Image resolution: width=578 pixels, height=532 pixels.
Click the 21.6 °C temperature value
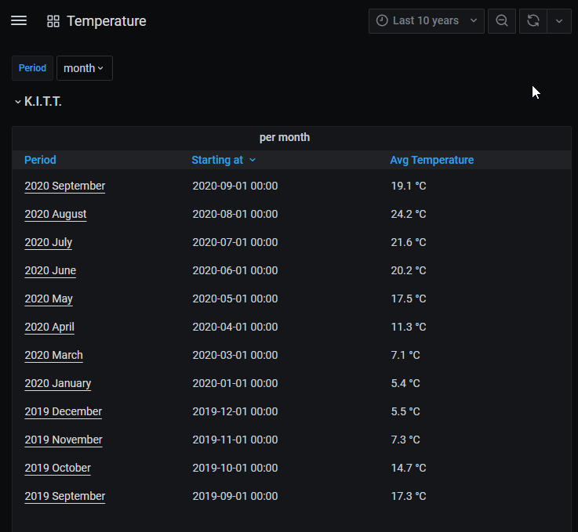point(409,242)
